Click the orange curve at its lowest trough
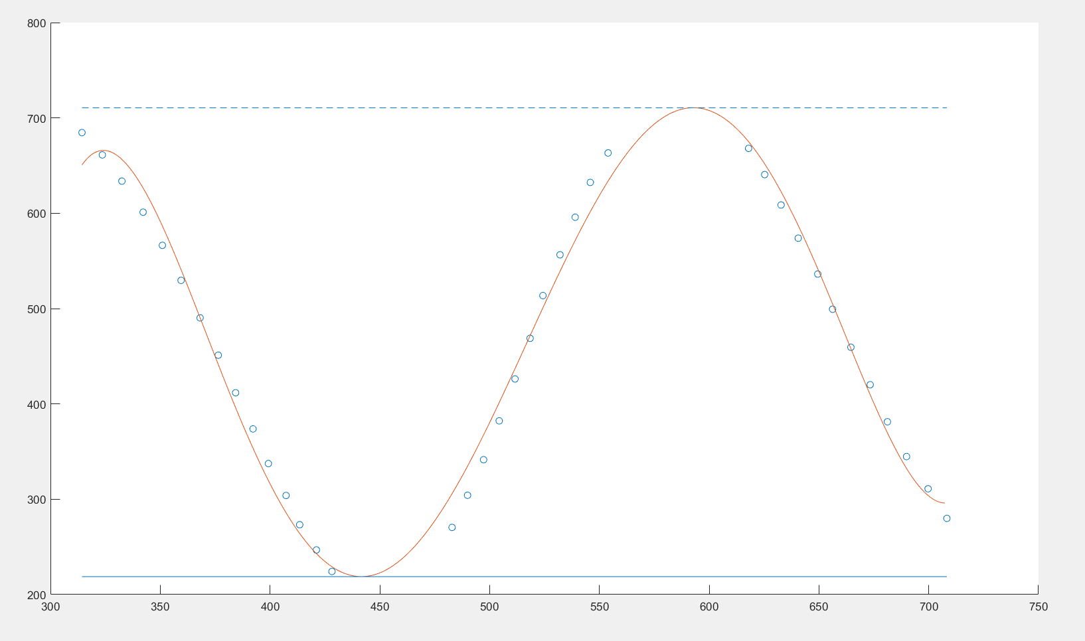Screen dimensions: 1085x641 [x=361, y=576]
